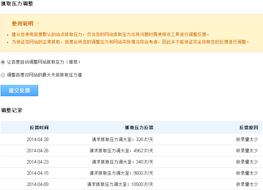The width and height of the screenshot is (263, 190).
Task: Select the 2014-04-23 date cell
Action: (37, 162)
